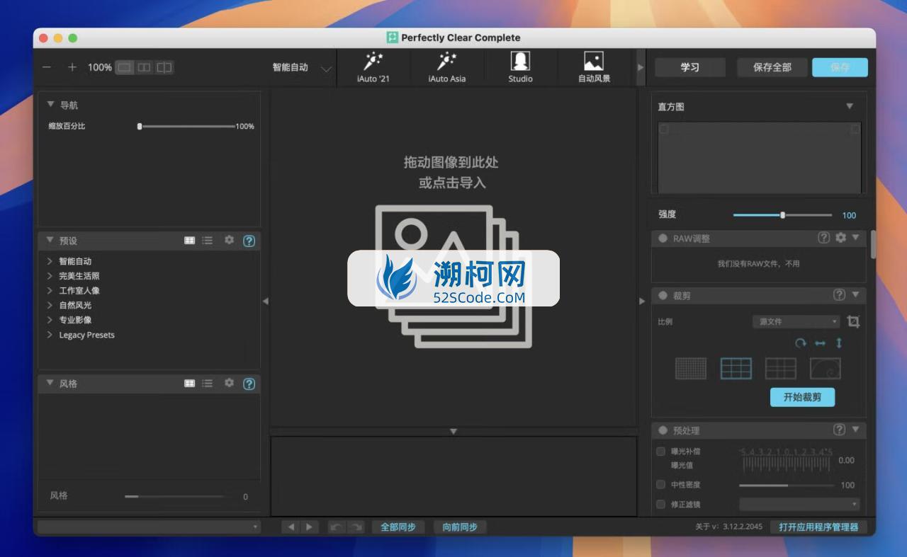907x557 pixels.
Task: Open help for 预处理 section
Action: tap(839, 430)
